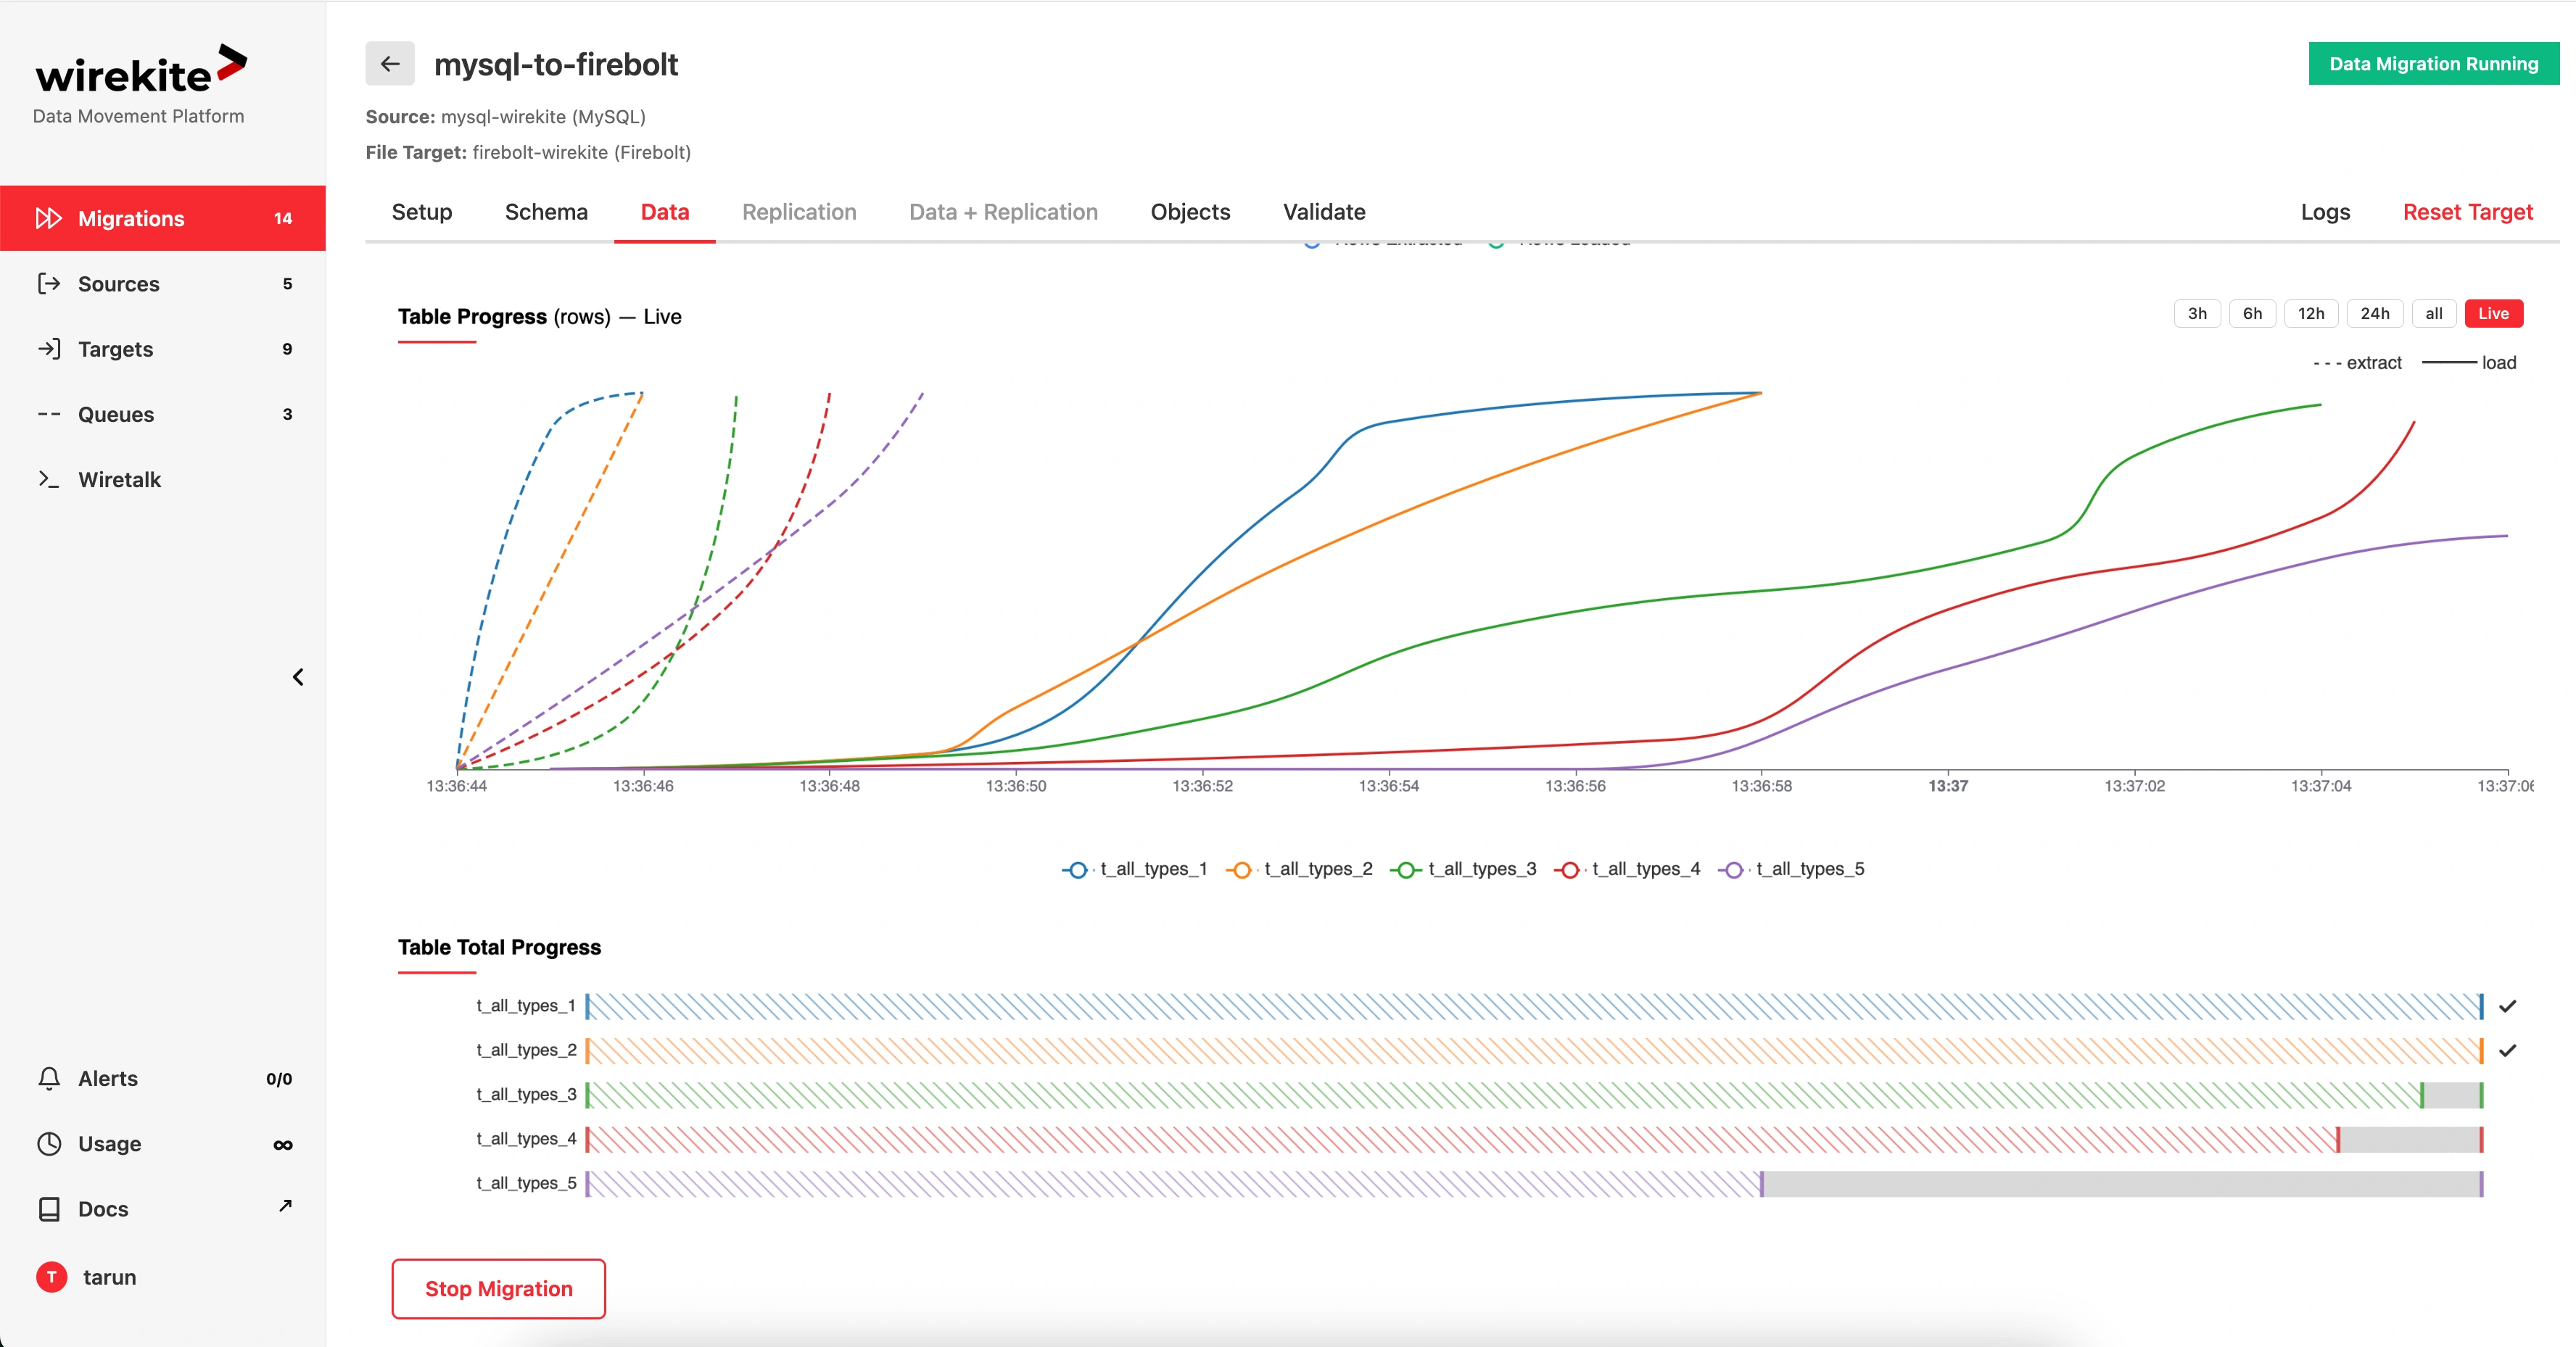The height and width of the screenshot is (1347, 2576).
Task: Switch to the Schema tab
Action: click(x=546, y=212)
